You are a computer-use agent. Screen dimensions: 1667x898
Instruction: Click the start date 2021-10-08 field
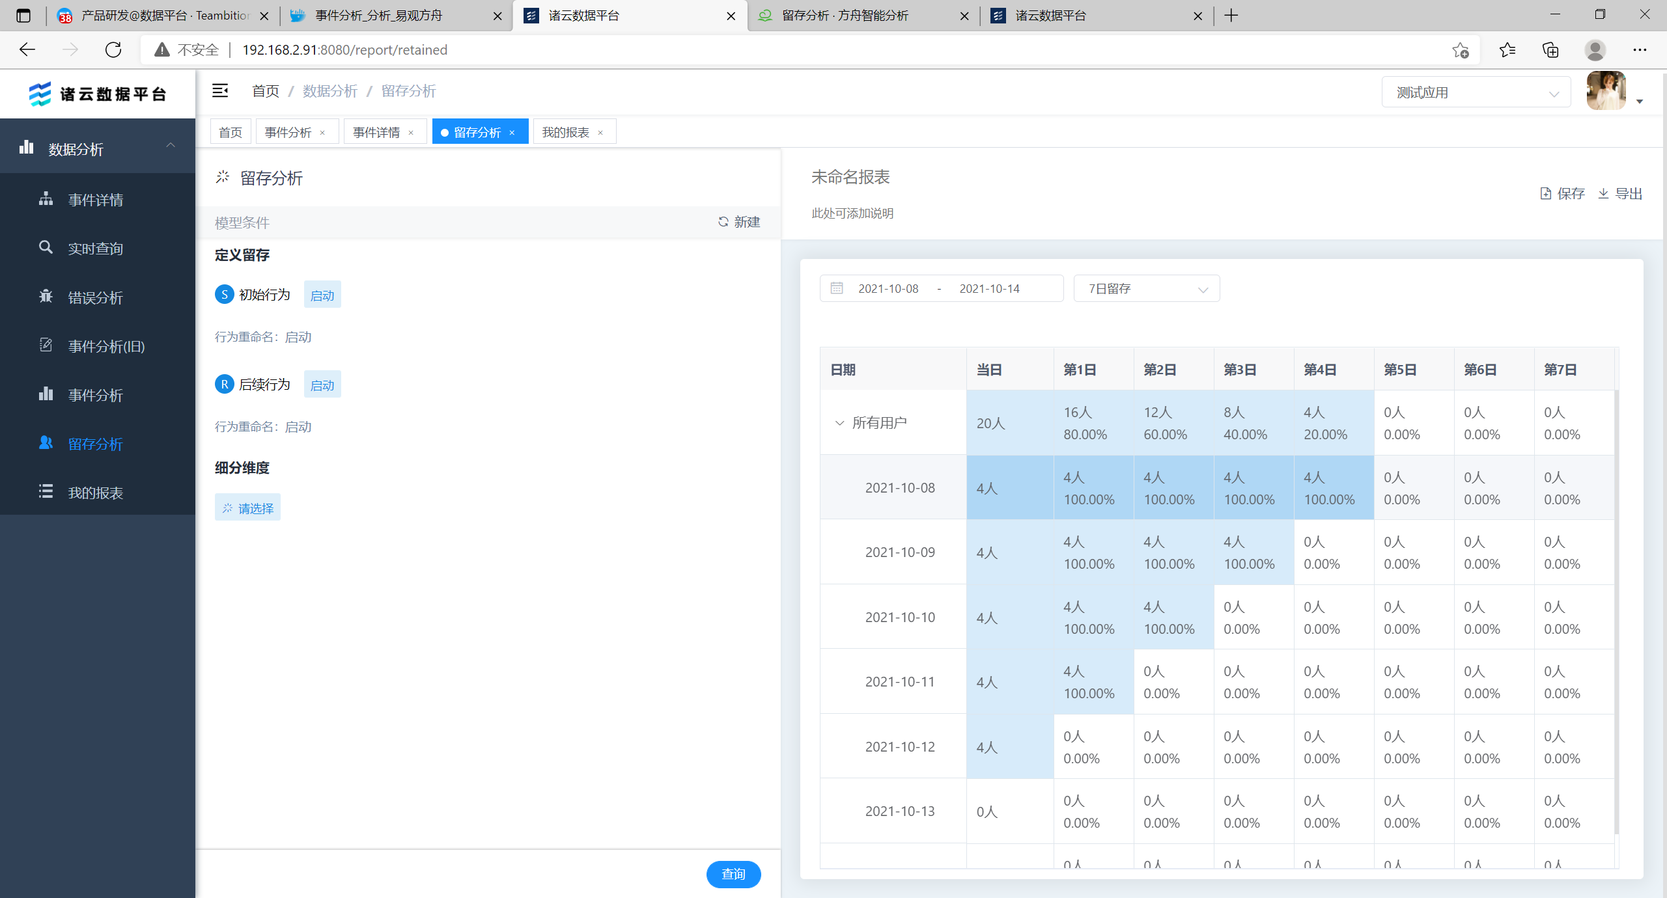click(888, 288)
